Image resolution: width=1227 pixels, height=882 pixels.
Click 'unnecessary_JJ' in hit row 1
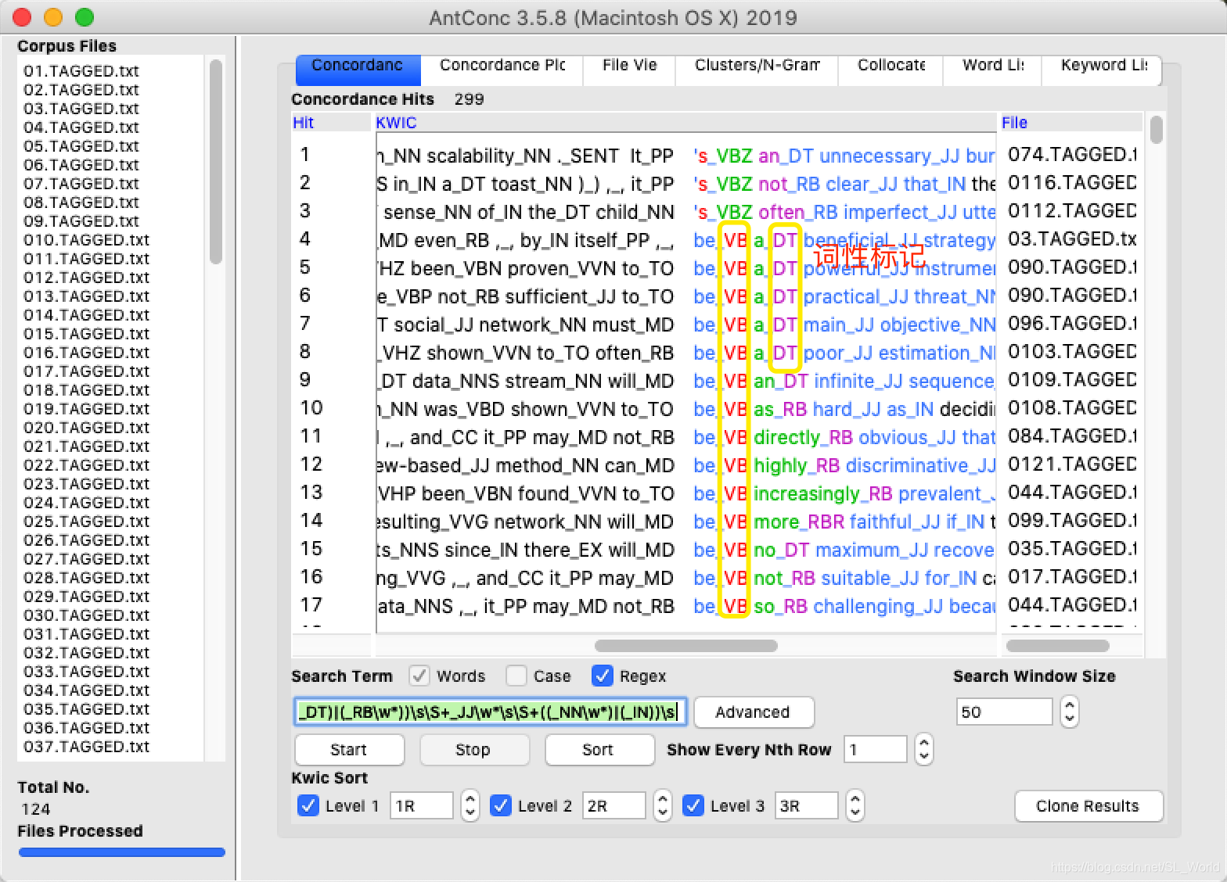pyautogui.click(x=889, y=156)
